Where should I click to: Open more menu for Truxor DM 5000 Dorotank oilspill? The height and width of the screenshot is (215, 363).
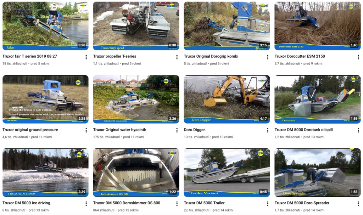358,130
